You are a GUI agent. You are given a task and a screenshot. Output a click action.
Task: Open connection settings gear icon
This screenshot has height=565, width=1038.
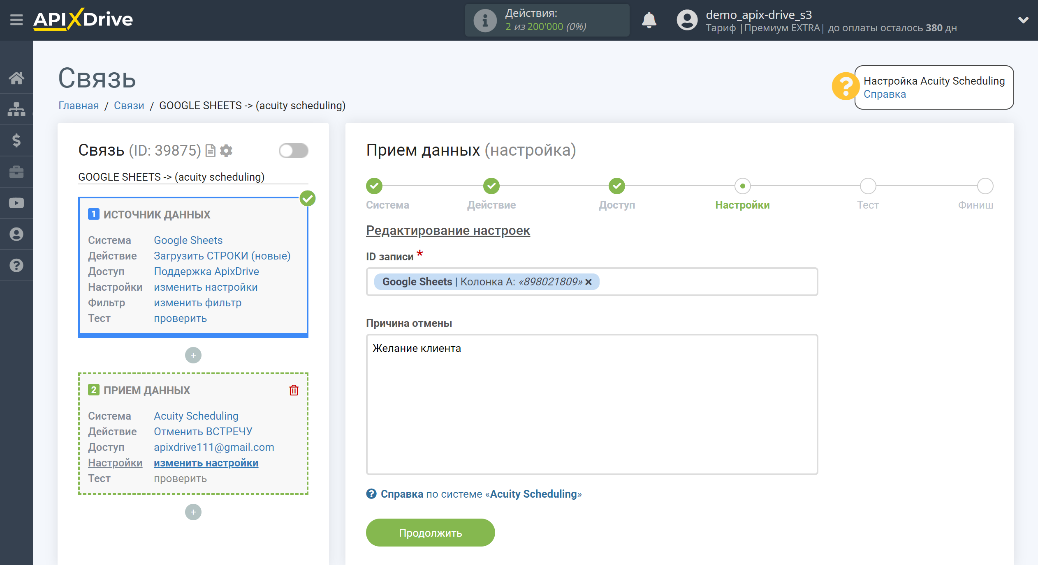[226, 151]
